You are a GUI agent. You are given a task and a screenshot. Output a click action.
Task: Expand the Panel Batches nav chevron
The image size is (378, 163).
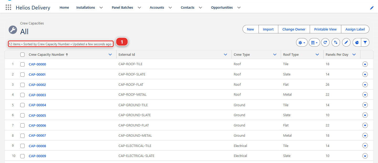point(139,8)
